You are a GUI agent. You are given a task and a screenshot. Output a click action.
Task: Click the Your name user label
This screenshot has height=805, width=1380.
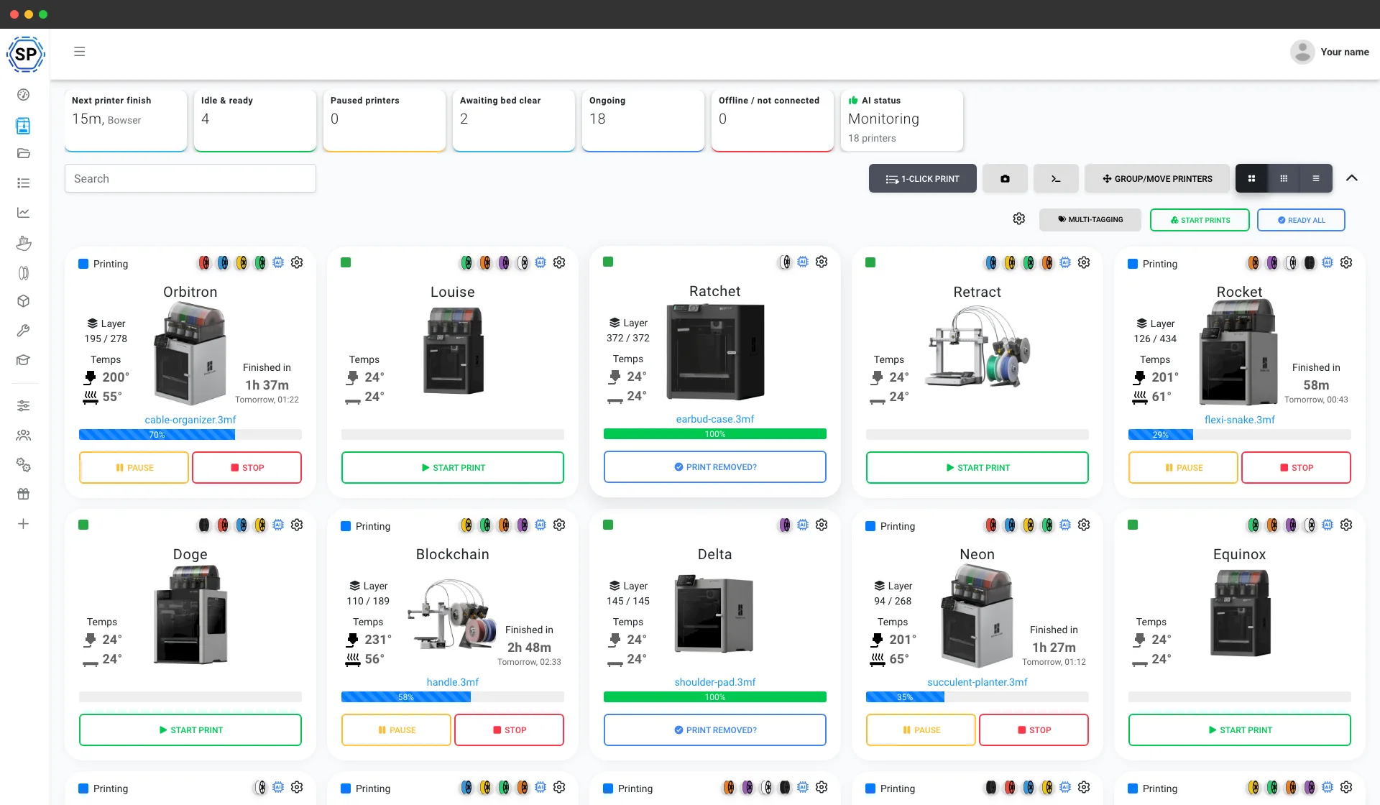click(1345, 52)
